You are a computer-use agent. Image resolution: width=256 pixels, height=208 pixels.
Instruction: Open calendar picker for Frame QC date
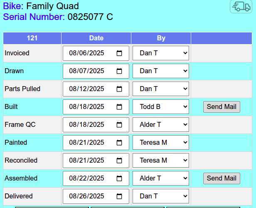click(x=119, y=125)
